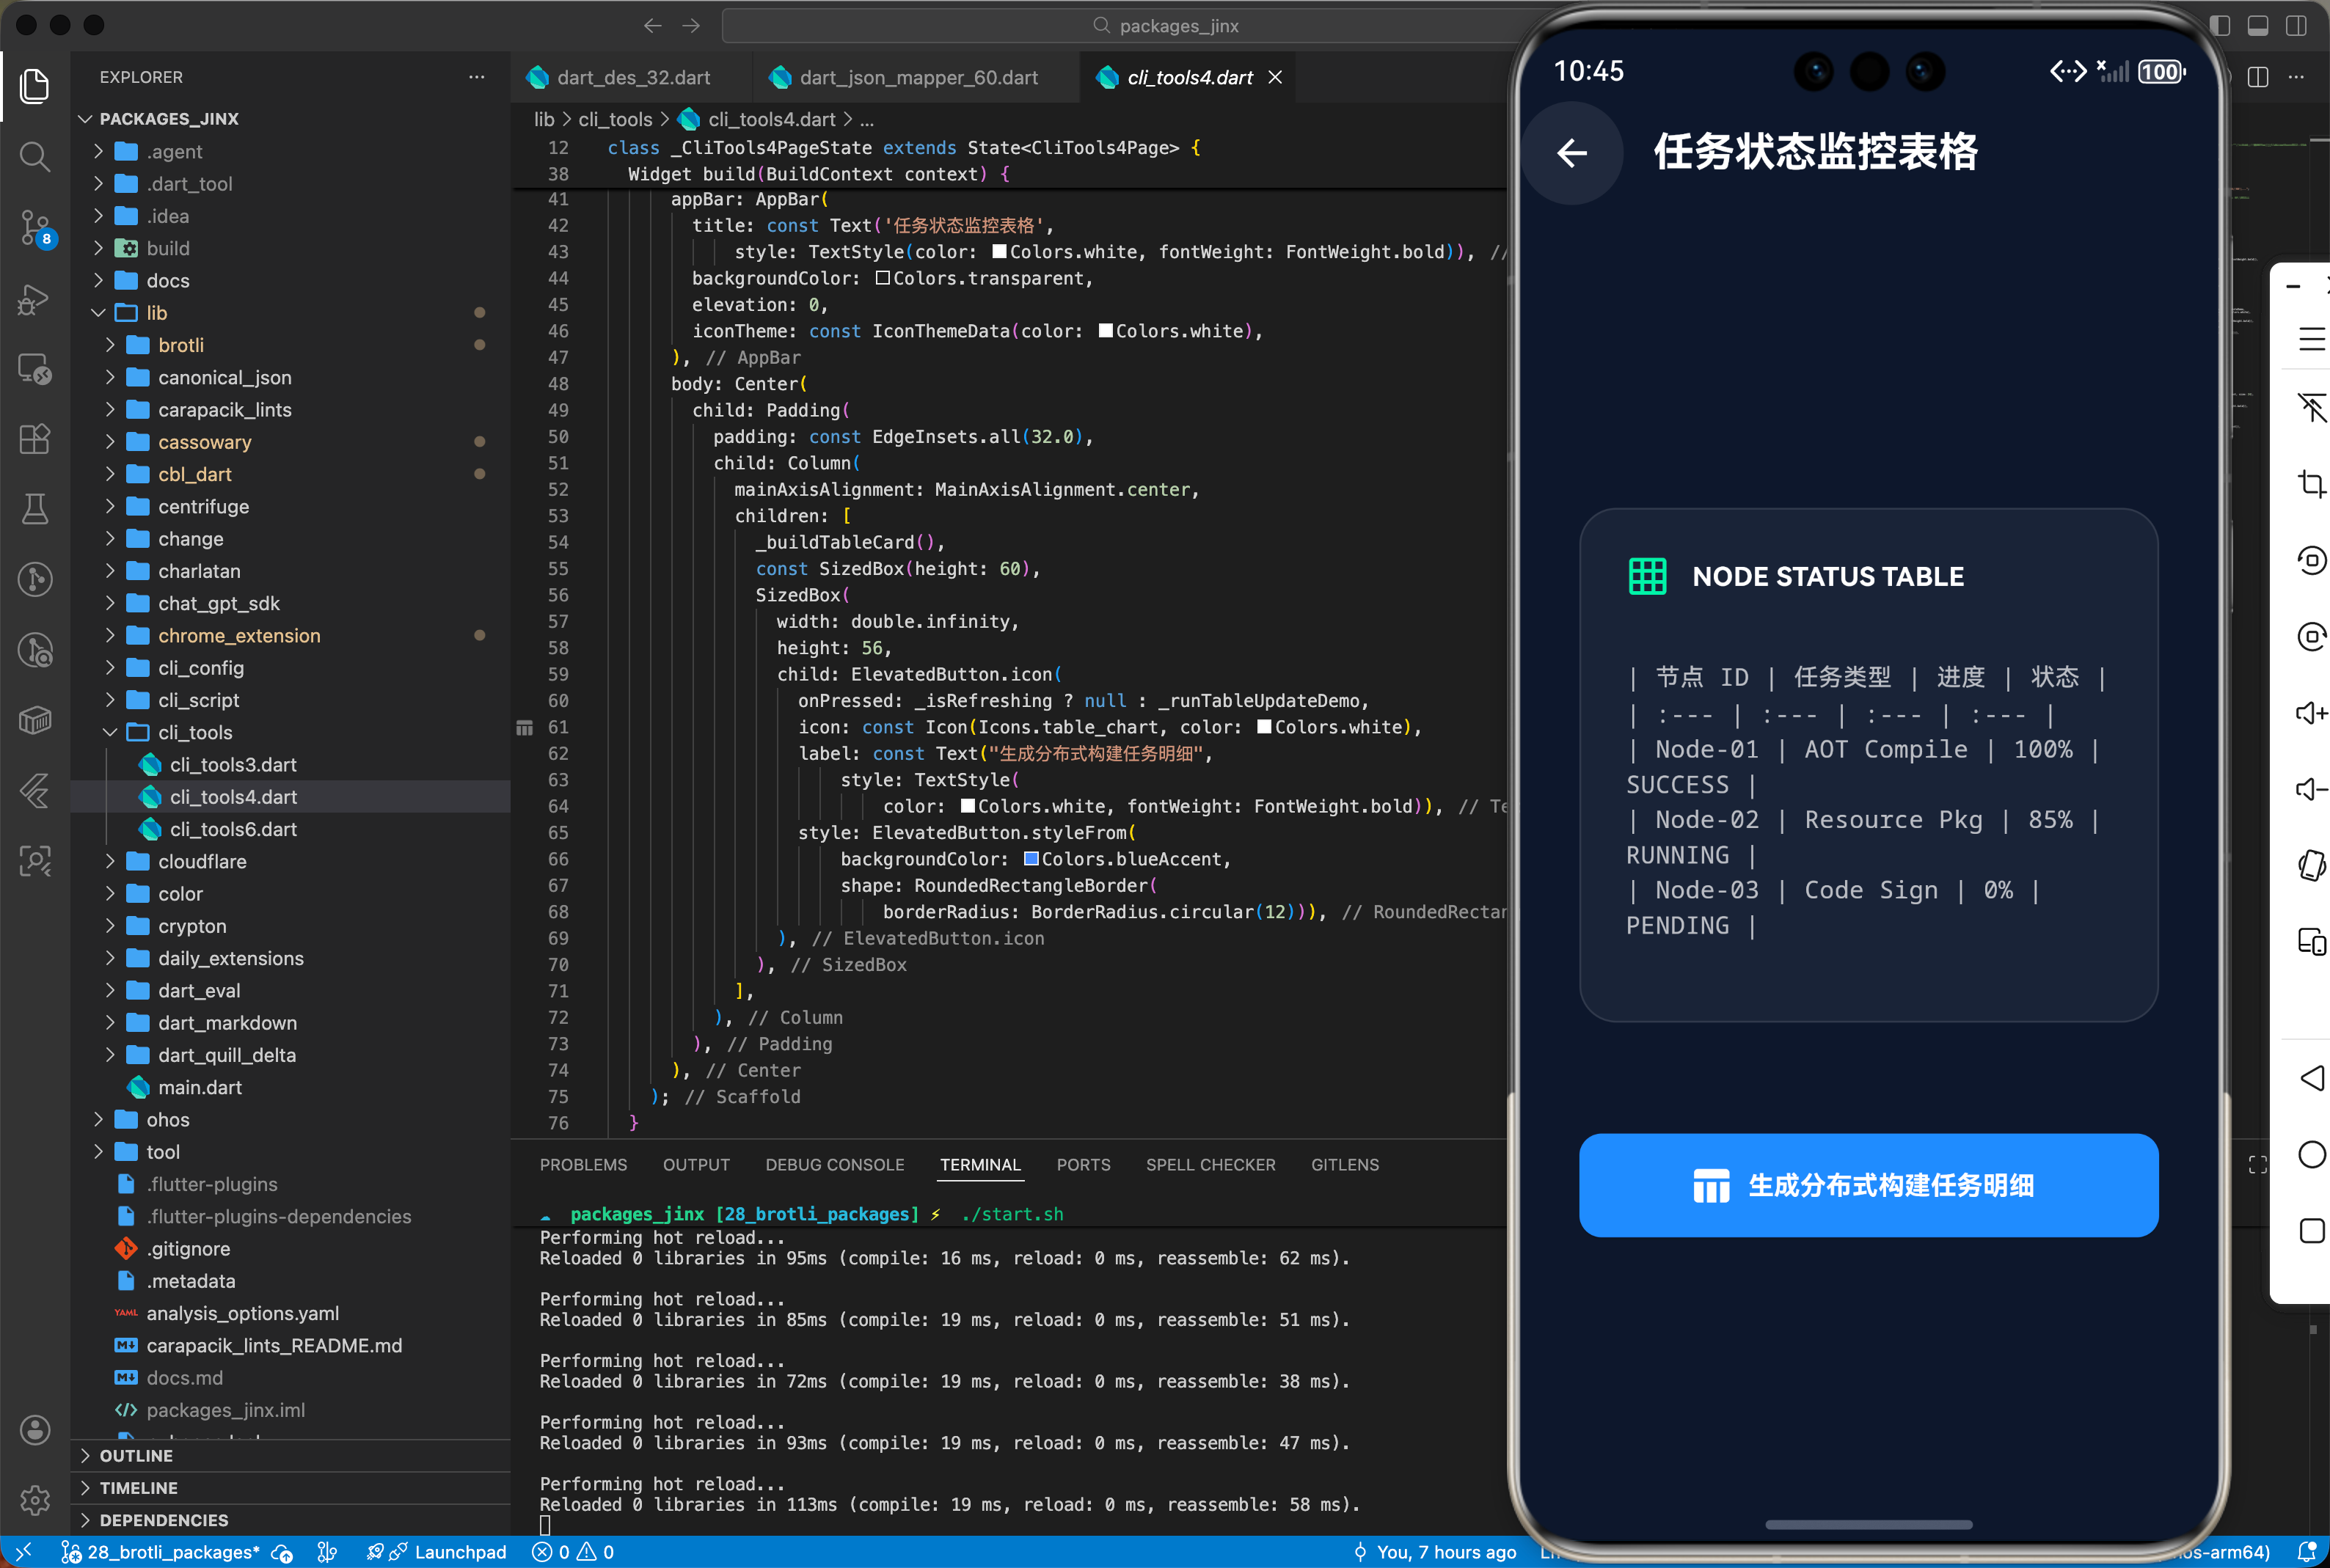Toggle secondary sidebar layout icon in title bar
Viewport: 2330px width, 1568px height.
(x=2296, y=26)
